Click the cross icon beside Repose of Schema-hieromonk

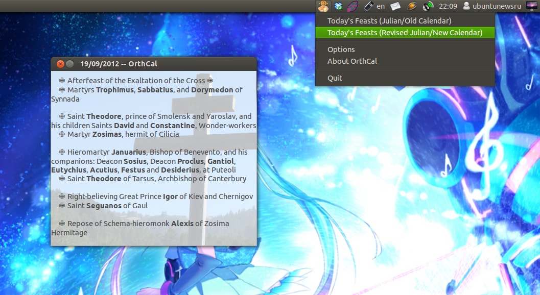click(x=62, y=224)
